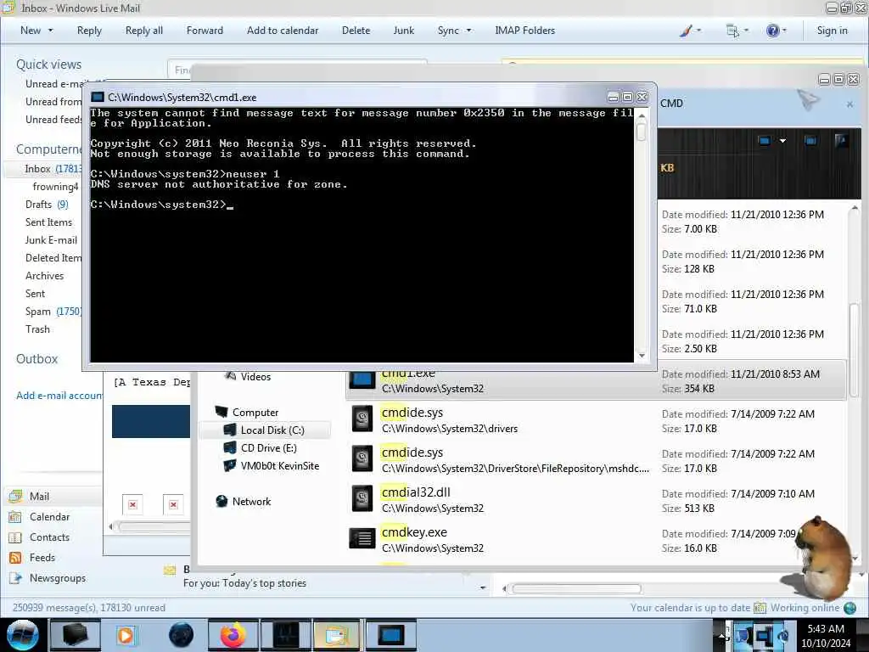869x652 pixels.
Task: Click the Working online globe status icon
Action: coord(849,608)
